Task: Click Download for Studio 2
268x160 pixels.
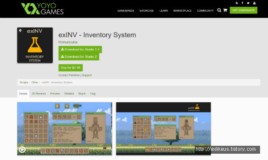Action: [79, 57]
